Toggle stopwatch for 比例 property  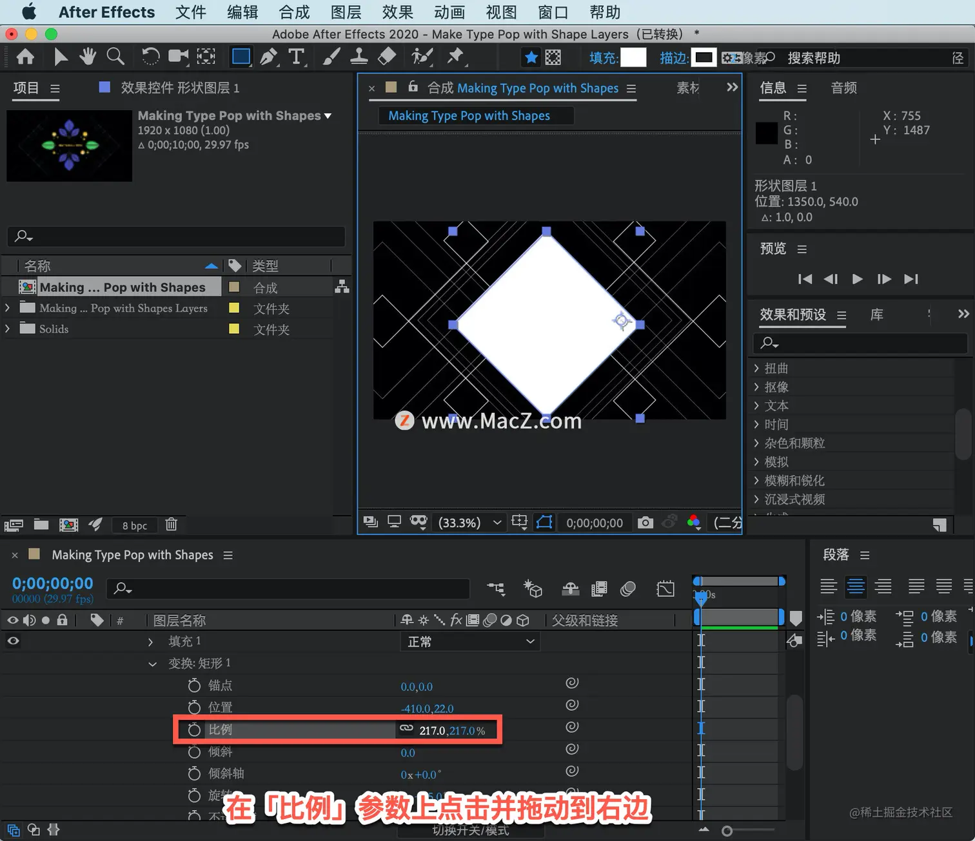tap(194, 730)
